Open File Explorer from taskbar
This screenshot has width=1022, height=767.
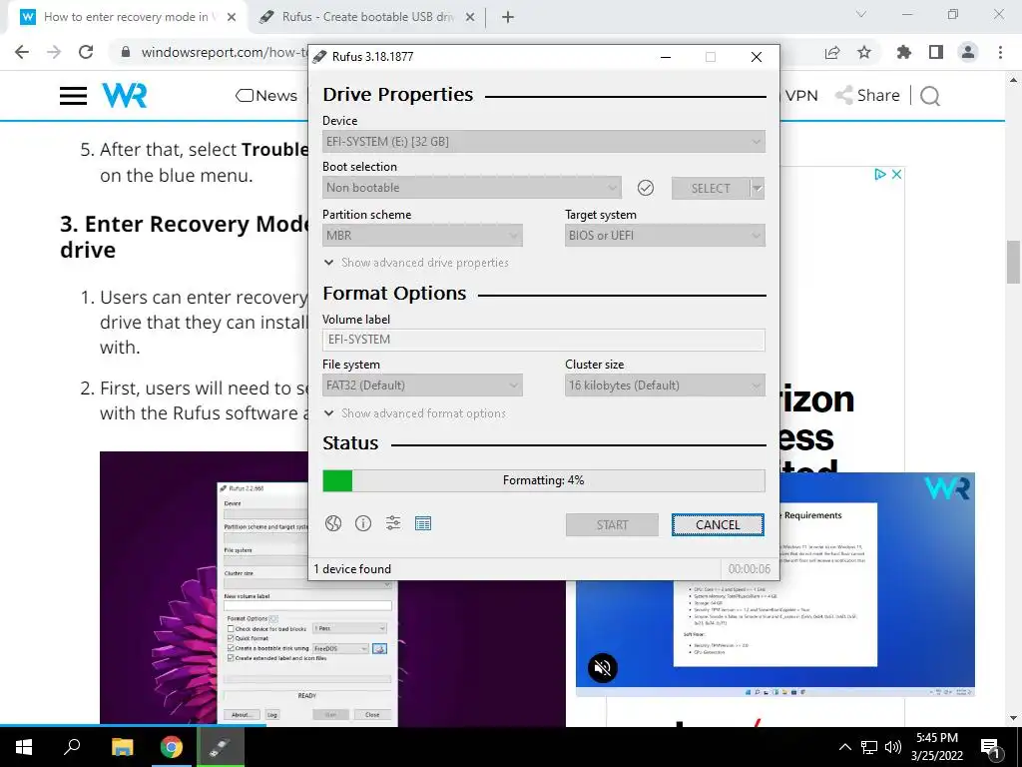coord(122,747)
